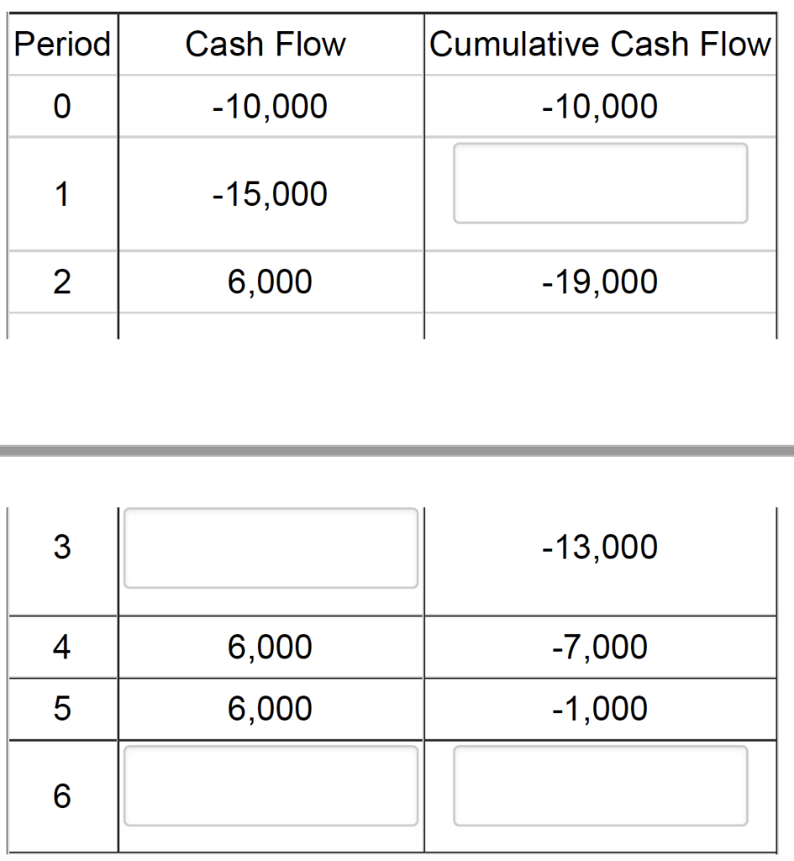Click the Period 3 cash flow input box

[271, 548]
